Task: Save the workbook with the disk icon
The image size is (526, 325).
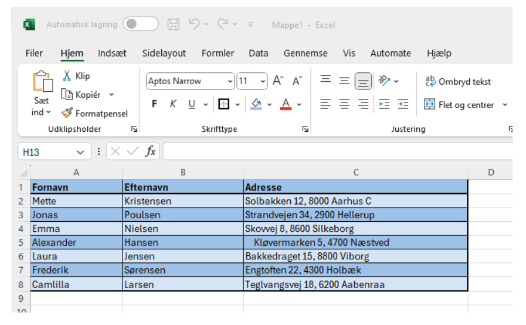Action: (173, 24)
